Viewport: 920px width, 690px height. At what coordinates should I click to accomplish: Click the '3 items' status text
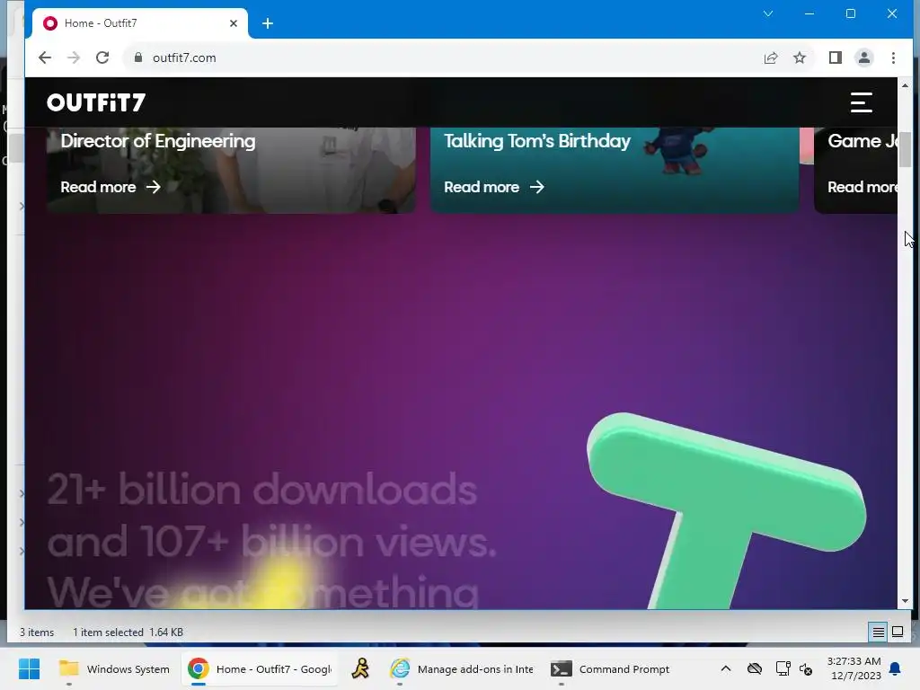coord(36,632)
